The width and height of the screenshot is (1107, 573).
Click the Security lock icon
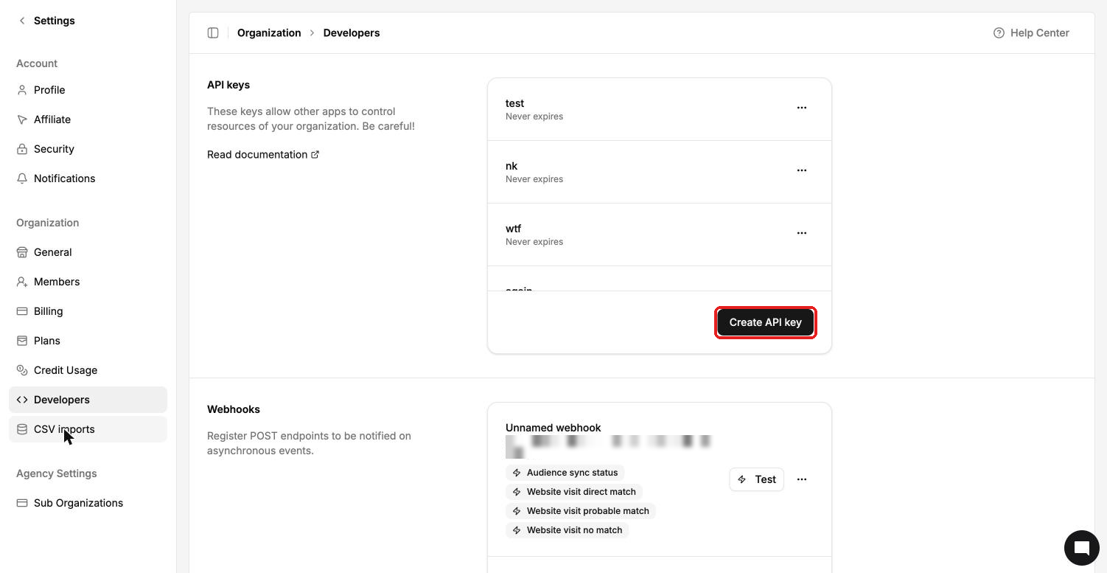click(22, 149)
